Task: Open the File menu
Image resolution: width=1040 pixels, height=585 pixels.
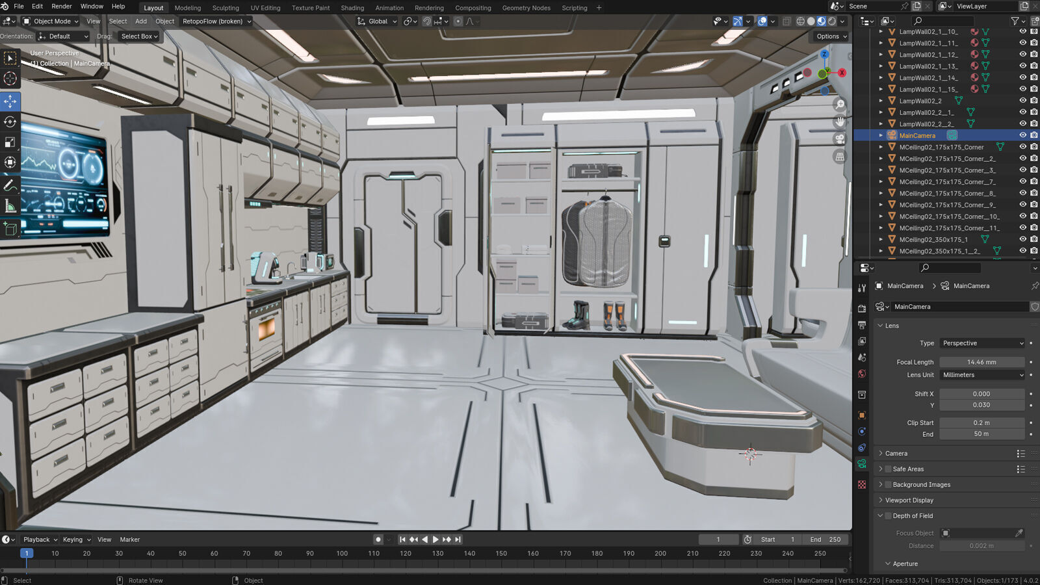Action: tap(19, 6)
